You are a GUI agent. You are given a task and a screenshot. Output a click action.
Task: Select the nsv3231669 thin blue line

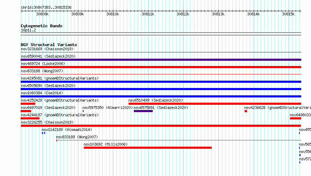point(161,52)
